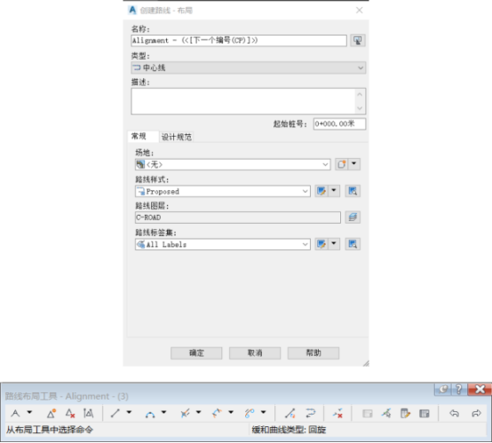
Task: Open the name template editor button
Action: pos(357,41)
